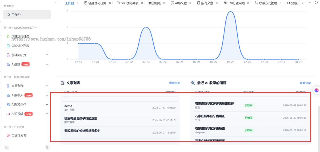The image size is (320, 152).
Task: Toggle fullscreen icon at top right
Action: tap(317, 3)
